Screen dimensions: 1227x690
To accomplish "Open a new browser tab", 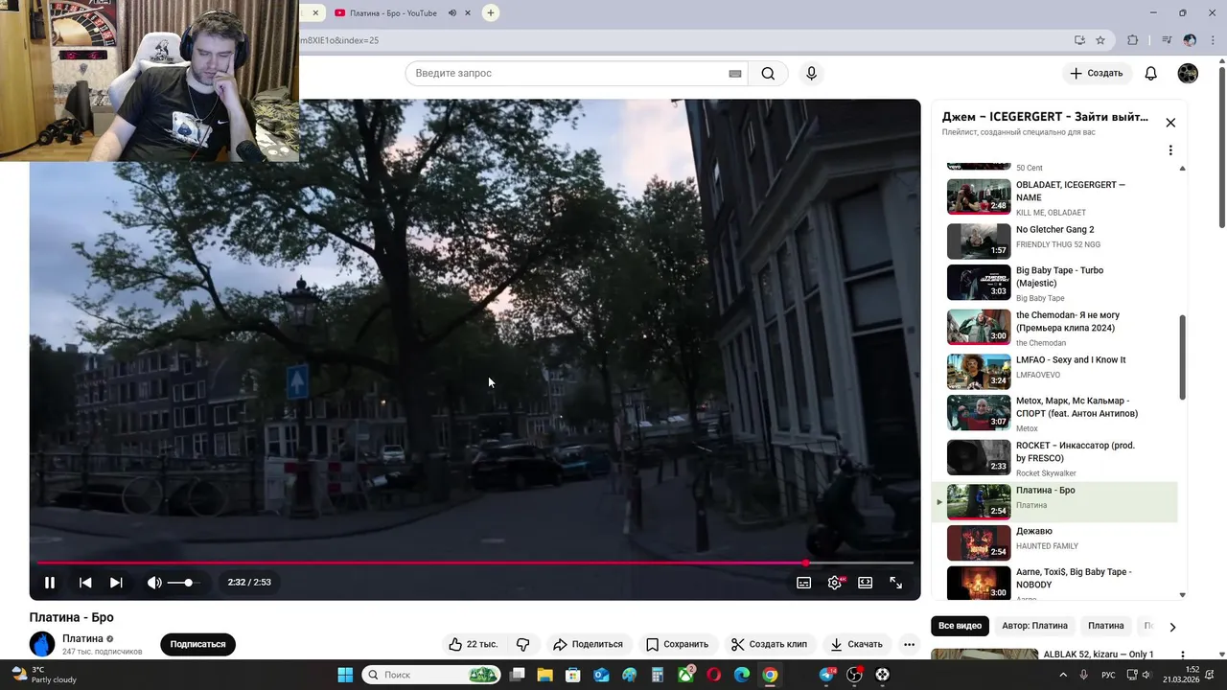I will point(491,13).
